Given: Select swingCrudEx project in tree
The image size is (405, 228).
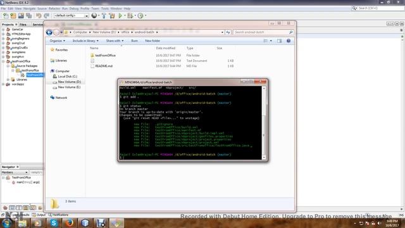Looking at the screenshot, I should [20, 47].
